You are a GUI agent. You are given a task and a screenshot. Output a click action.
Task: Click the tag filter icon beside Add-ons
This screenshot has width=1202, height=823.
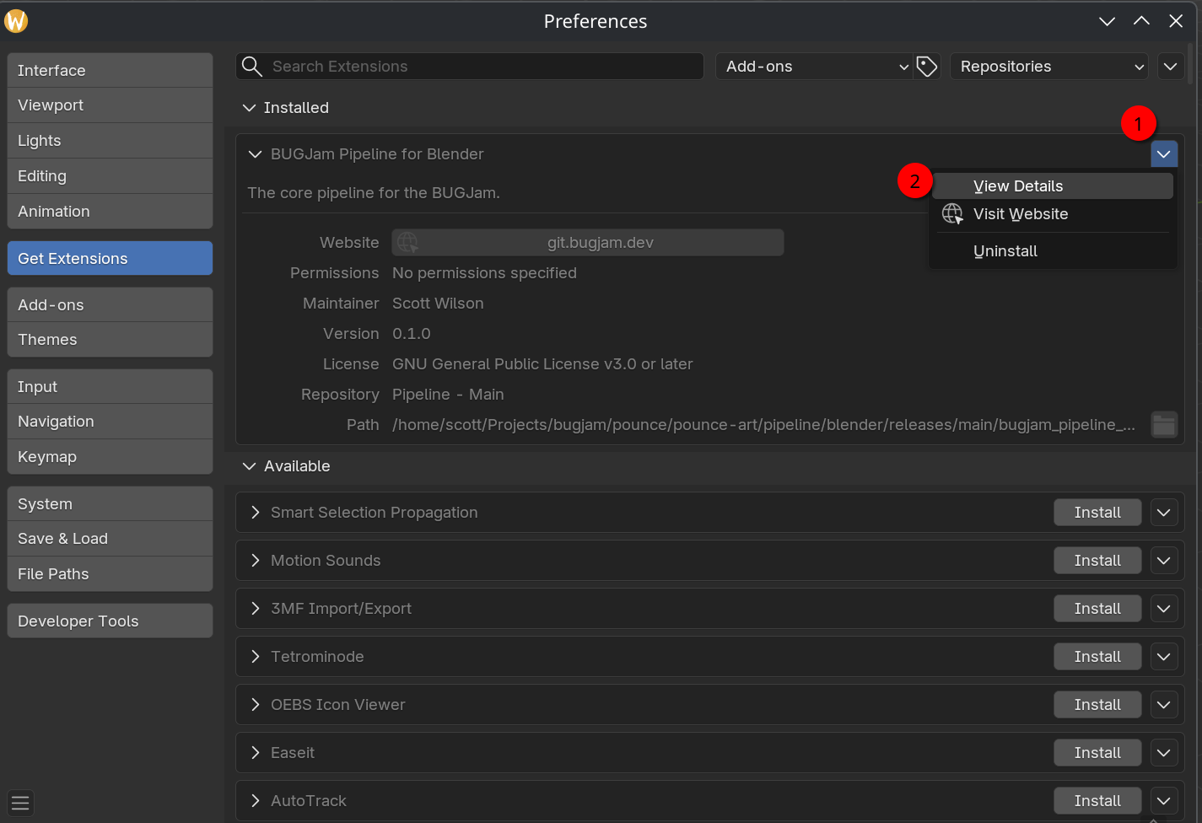tap(927, 67)
